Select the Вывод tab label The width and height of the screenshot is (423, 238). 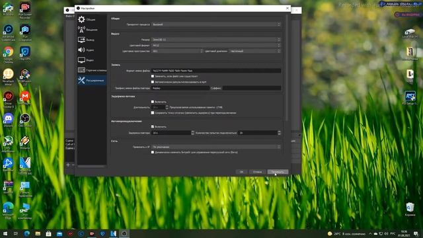coord(90,40)
